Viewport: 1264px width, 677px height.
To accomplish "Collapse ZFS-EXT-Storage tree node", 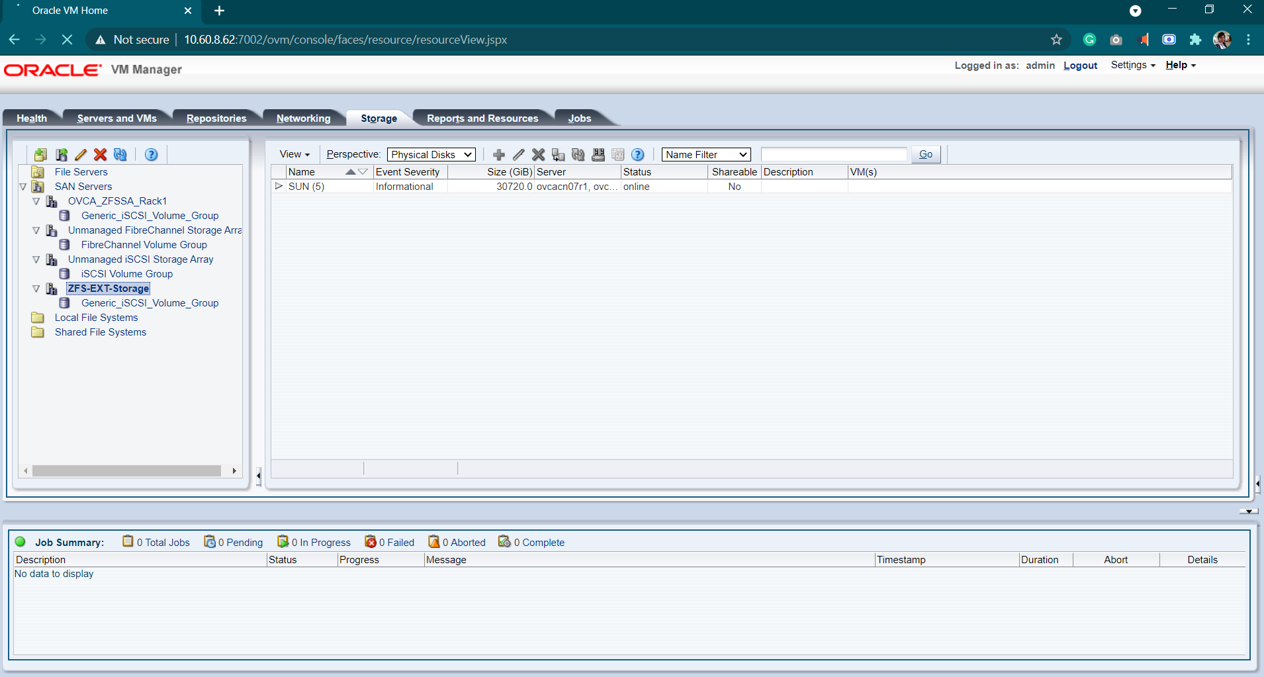I will [x=36, y=289].
